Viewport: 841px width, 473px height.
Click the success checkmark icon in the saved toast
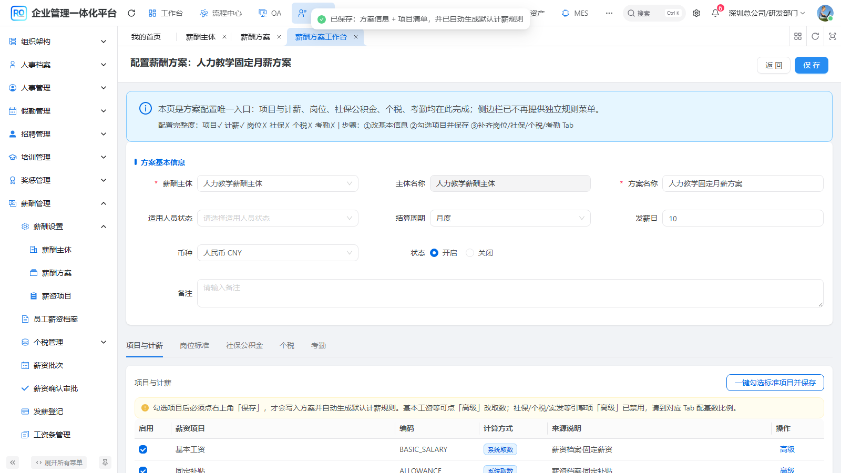coord(322,19)
